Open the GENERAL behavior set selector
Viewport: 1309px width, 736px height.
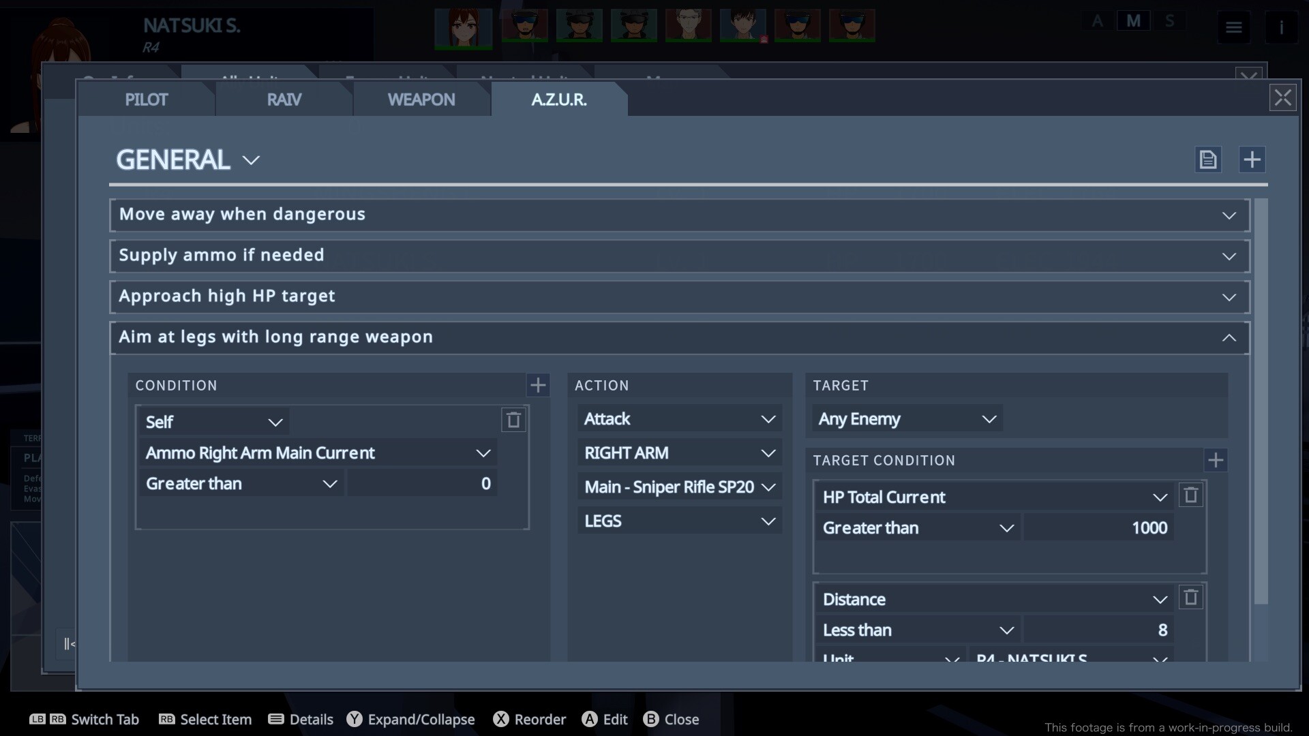pos(187,159)
